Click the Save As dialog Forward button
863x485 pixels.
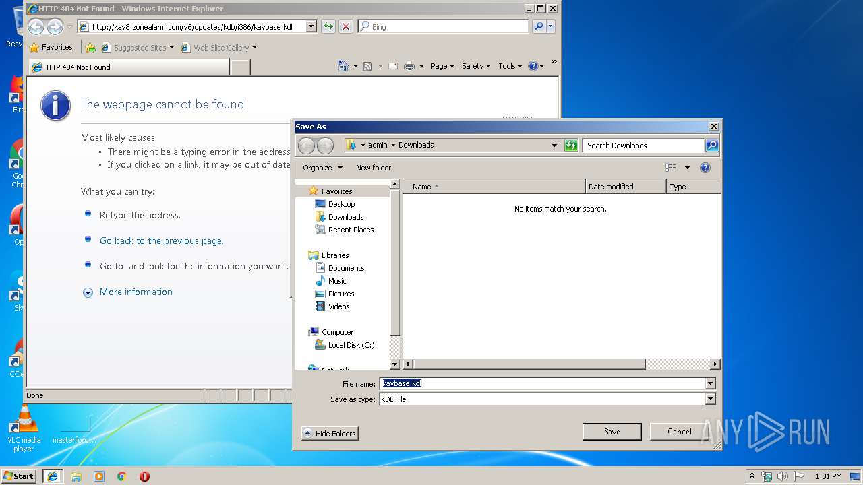coord(325,145)
